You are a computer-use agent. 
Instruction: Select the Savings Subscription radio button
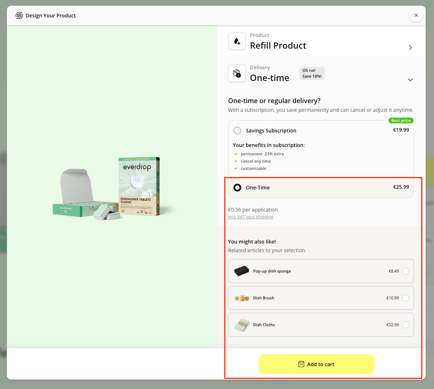[x=237, y=131]
